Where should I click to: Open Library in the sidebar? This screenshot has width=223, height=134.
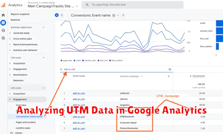click(x=19, y=133)
